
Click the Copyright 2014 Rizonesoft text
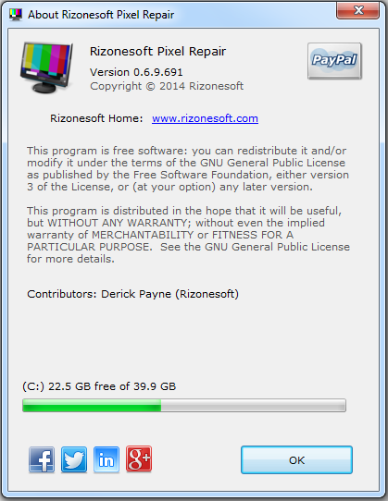167,86
